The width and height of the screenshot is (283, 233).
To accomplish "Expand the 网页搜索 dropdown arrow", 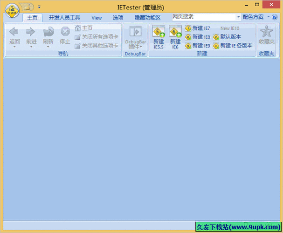I will (238, 17).
